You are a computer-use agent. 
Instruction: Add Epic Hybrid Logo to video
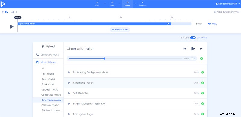[x=202, y=114]
